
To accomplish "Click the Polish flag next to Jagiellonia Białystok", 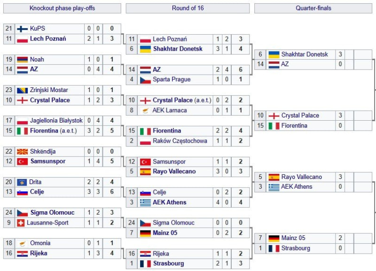I will [x=23, y=121].
